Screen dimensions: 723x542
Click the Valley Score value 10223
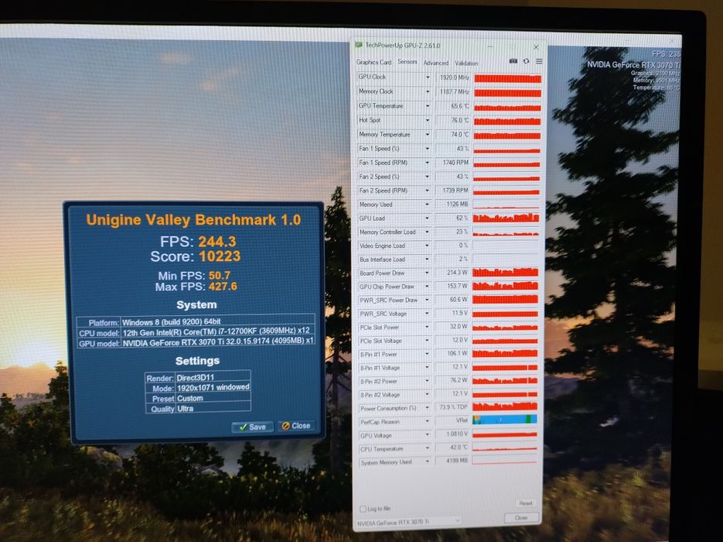(220, 256)
